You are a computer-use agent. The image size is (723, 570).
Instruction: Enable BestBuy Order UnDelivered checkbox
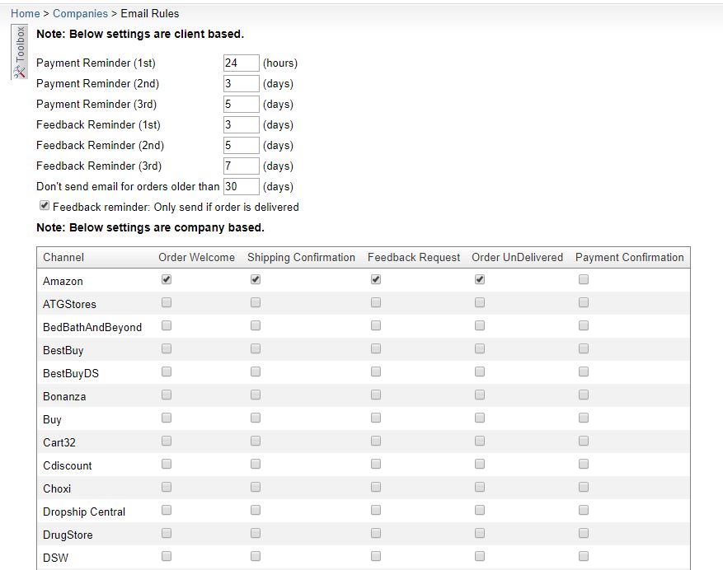480,348
